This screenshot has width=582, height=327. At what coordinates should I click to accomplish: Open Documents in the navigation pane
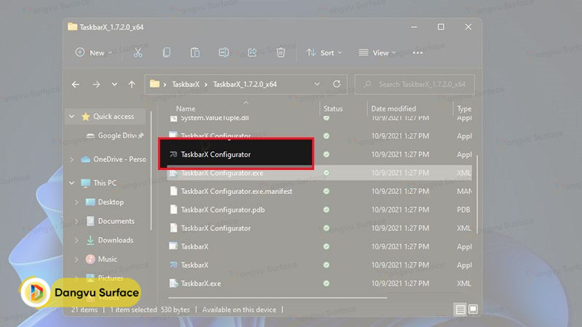(111, 221)
